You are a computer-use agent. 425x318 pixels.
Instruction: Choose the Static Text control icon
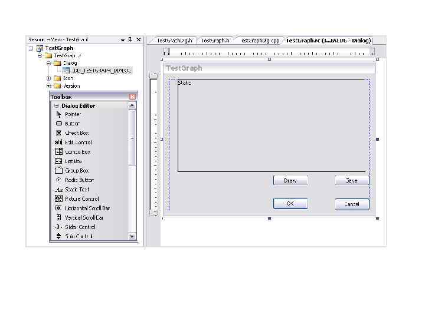tap(58, 190)
